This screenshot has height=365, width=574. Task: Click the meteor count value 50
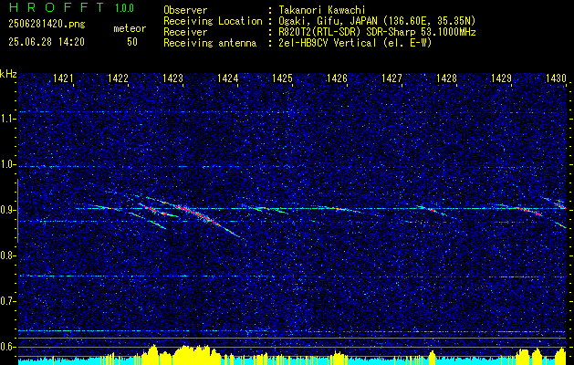coord(132,42)
